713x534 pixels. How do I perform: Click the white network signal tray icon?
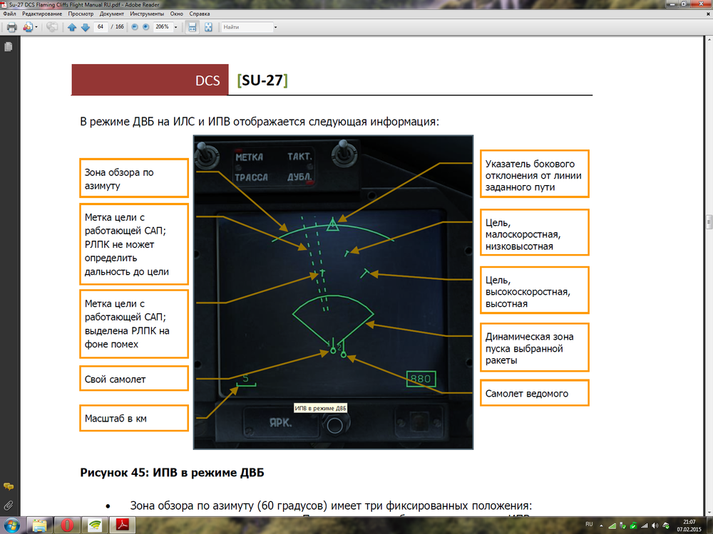click(645, 526)
